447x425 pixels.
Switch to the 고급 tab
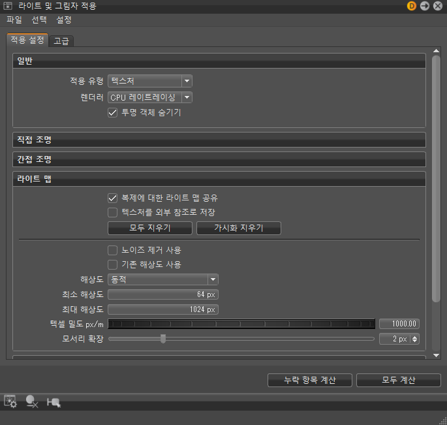coord(61,41)
